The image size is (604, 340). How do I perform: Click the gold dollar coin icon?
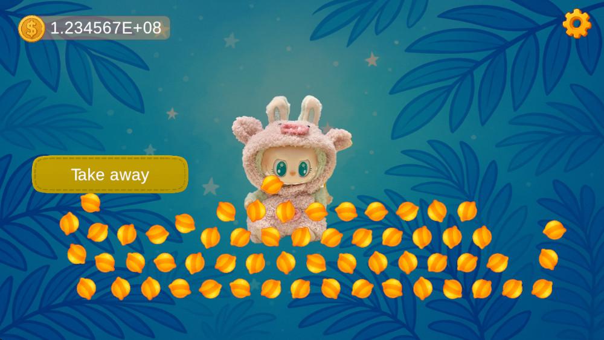point(31,28)
